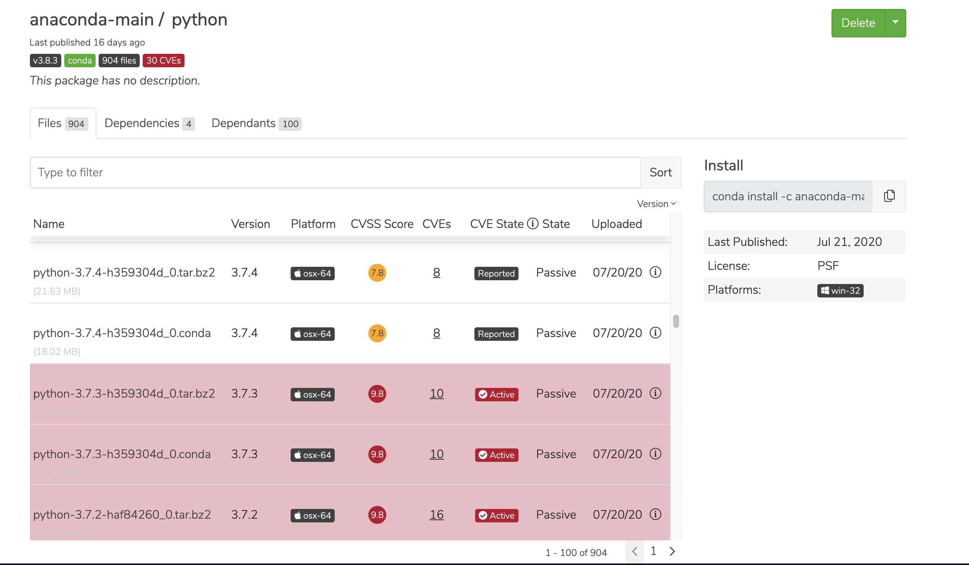Click 9.8 CVSS score for python-3.7.3 tar.bz2
969x565 pixels.
coord(377,394)
